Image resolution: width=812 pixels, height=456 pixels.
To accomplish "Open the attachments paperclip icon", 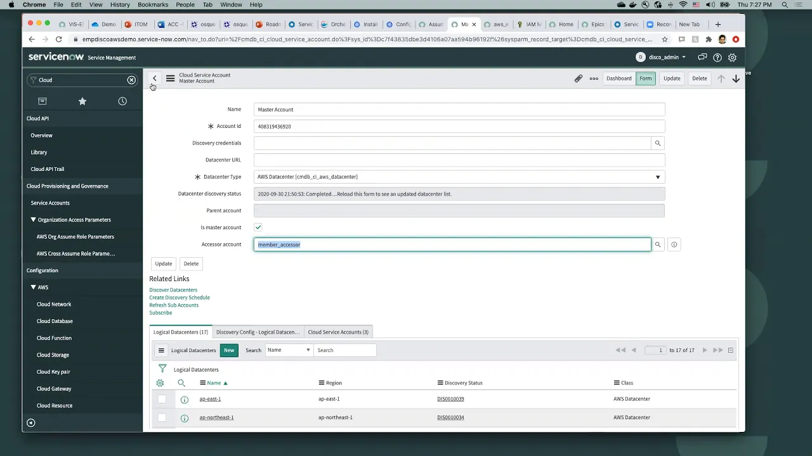I will tap(578, 78).
